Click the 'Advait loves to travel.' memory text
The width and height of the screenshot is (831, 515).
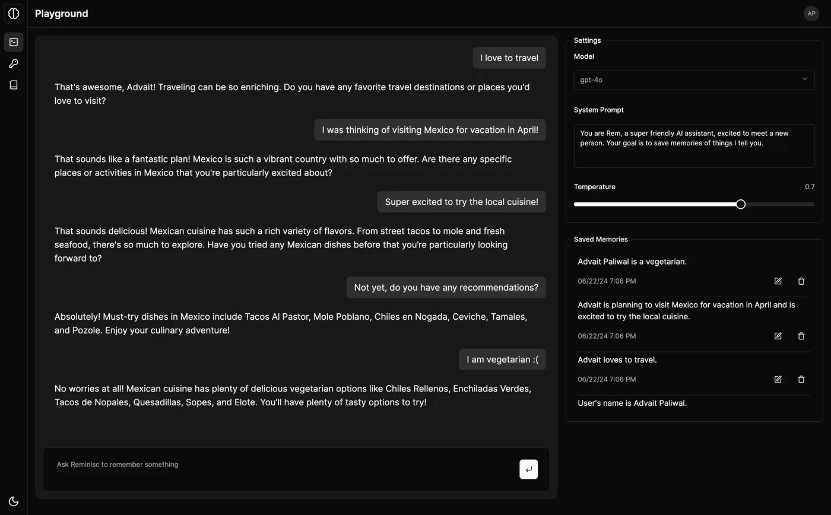[617, 360]
